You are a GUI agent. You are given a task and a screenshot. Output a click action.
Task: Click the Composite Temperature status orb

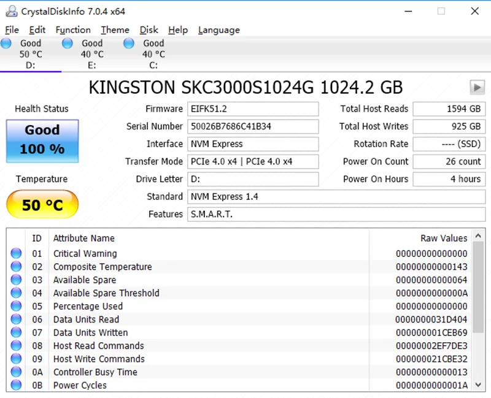click(16, 267)
